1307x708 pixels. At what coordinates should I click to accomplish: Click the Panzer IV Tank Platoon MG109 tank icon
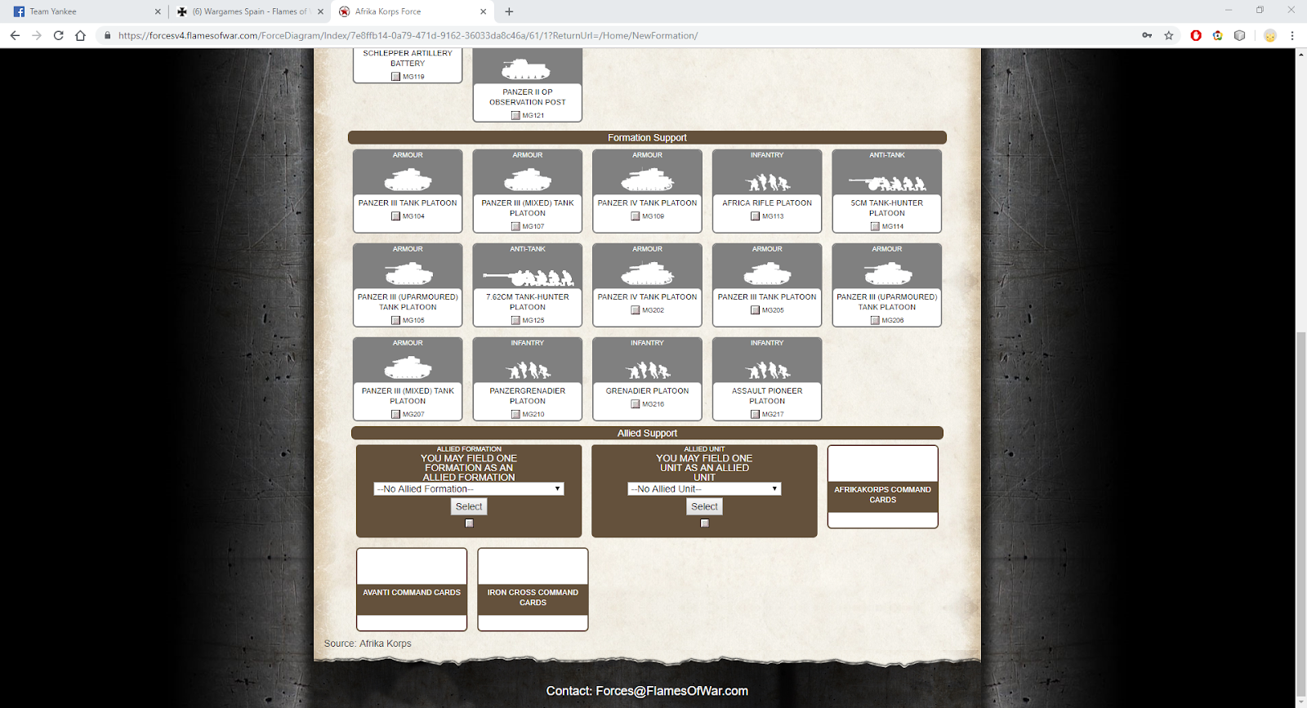point(647,179)
